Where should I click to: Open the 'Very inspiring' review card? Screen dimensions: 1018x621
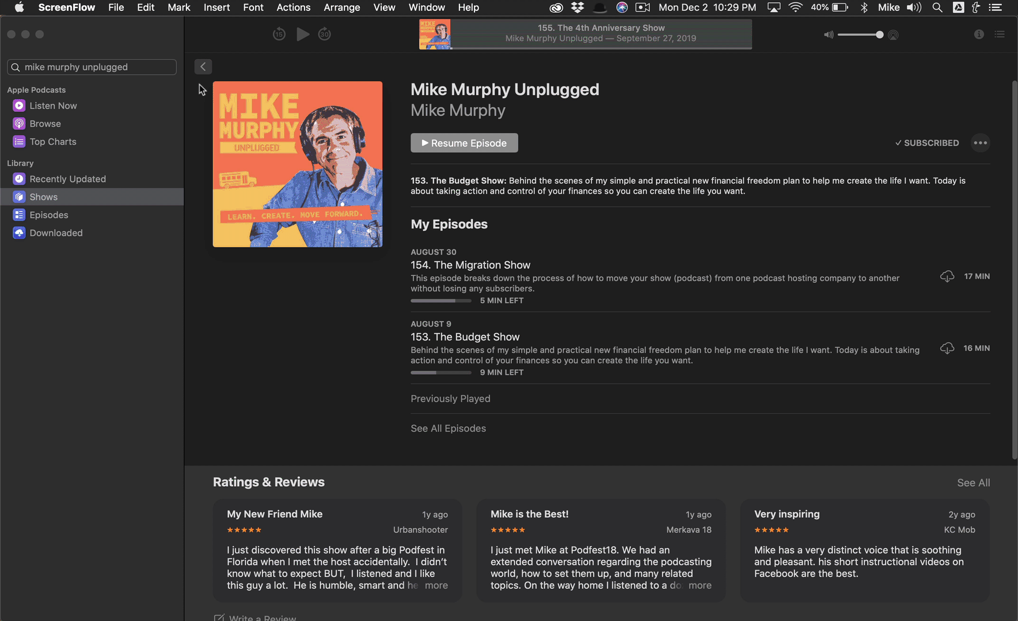click(865, 551)
